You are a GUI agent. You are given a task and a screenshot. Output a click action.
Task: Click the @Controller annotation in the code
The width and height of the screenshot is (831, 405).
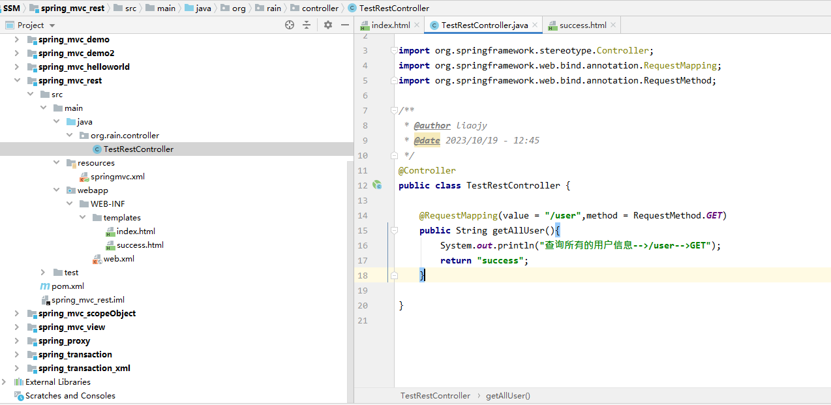[427, 170]
